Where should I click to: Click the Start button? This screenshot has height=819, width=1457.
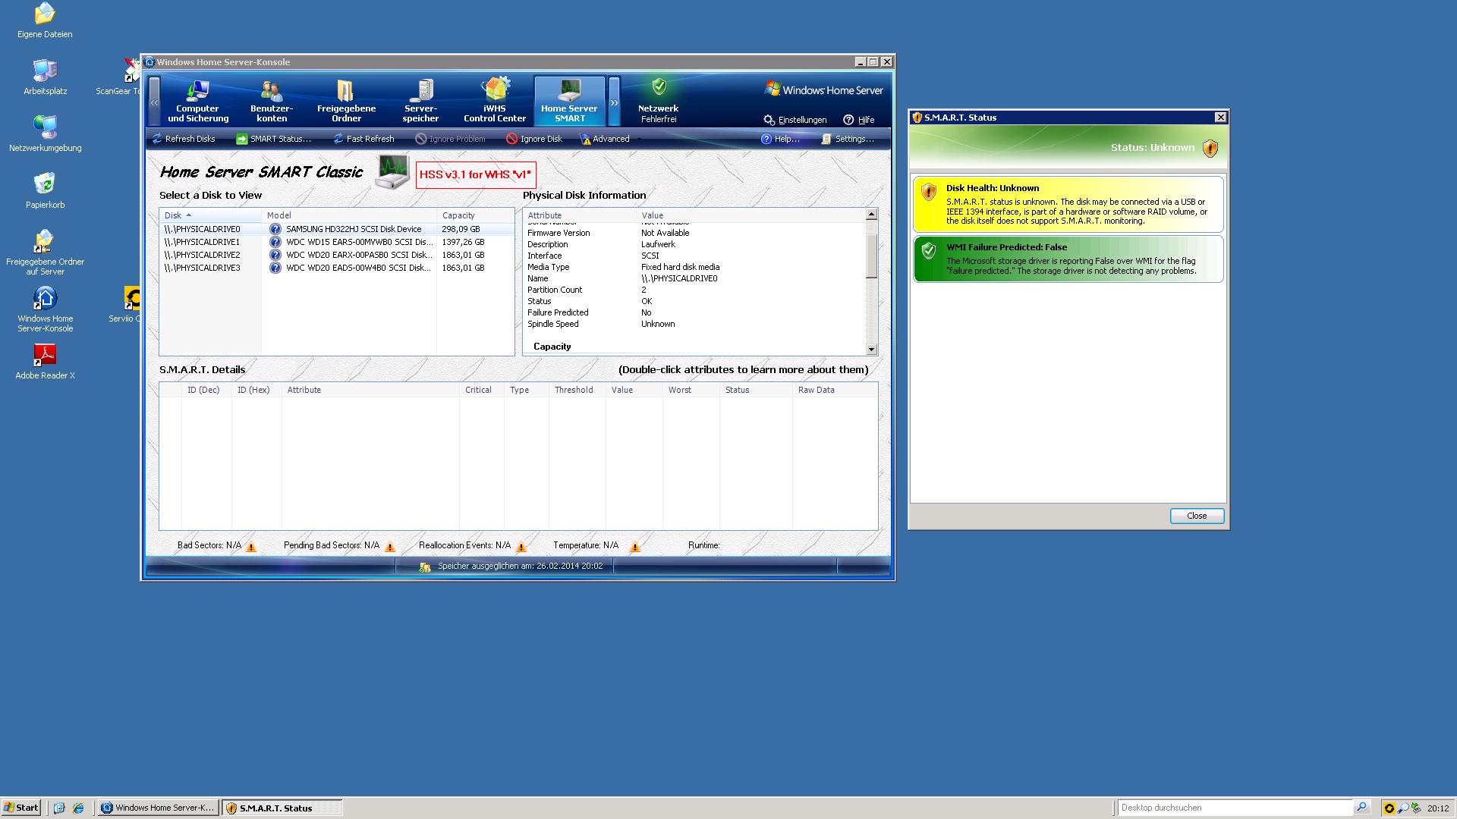point(20,808)
